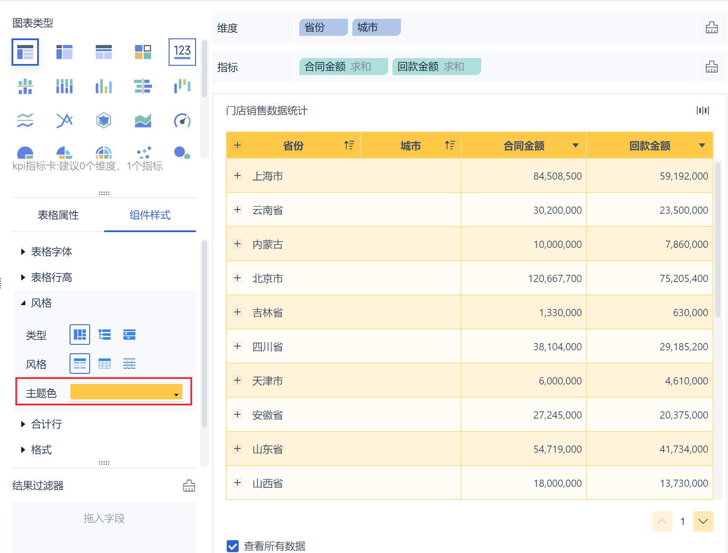Click the table's vertical scrollbar
728x553 pixels.
click(718, 239)
